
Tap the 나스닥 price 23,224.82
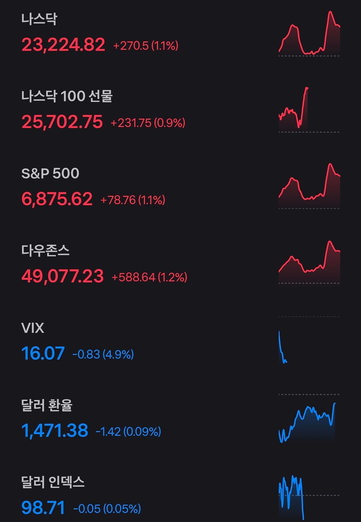(x=63, y=45)
